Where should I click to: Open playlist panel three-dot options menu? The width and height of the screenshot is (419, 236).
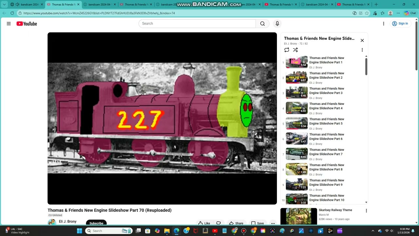(362, 50)
